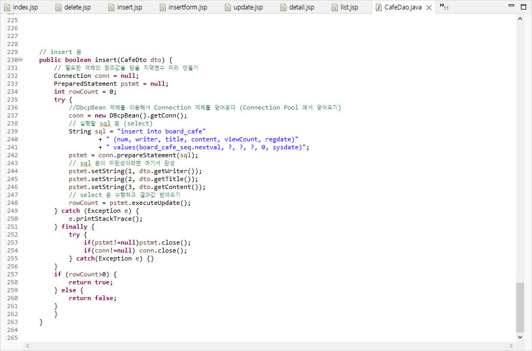Click the horizontal scrollbar left arrow

(28, 346)
